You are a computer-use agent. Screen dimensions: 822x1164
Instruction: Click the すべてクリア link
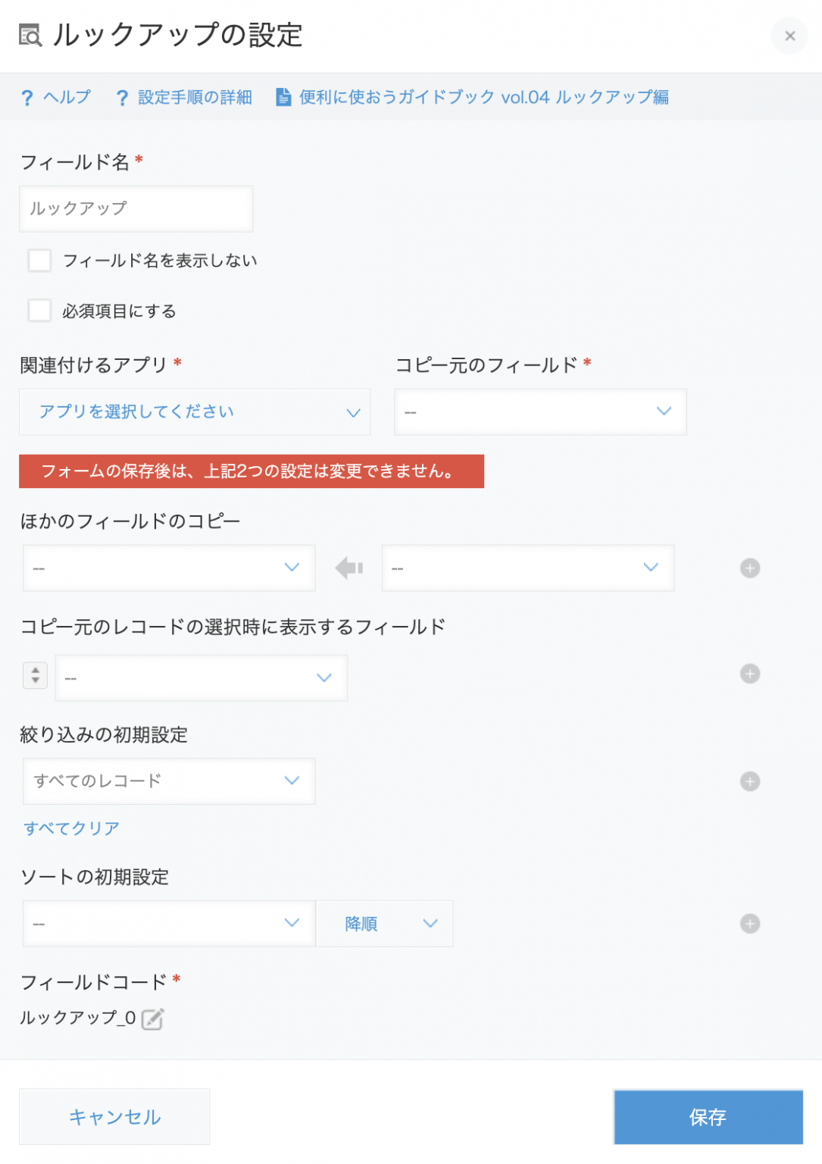72,828
